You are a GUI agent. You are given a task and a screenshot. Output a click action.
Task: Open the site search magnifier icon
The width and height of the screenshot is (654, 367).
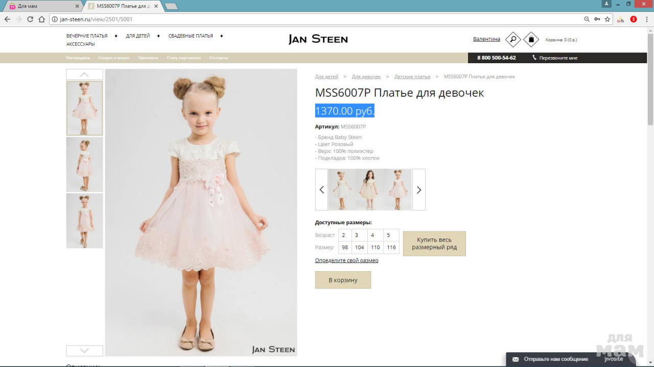click(x=512, y=39)
